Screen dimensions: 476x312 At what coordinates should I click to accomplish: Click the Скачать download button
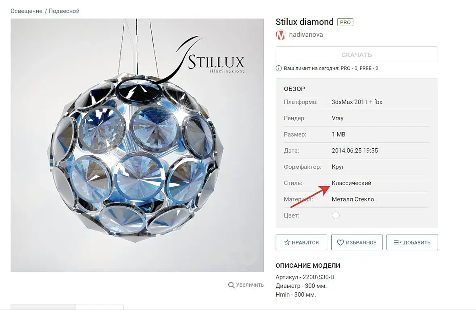pos(357,54)
